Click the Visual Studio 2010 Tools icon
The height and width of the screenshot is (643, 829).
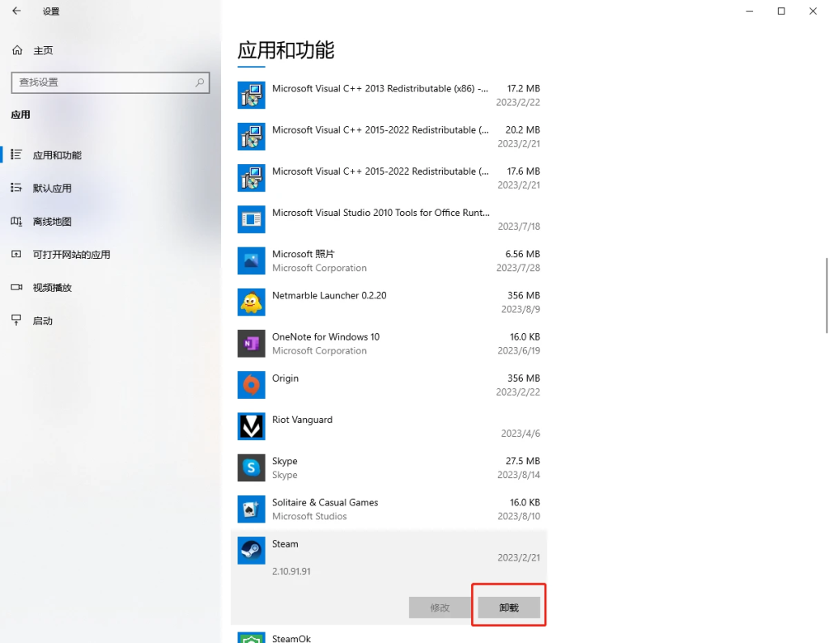tap(251, 219)
